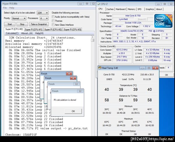Enable the Audio service disable checkbox
This screenshot has height=142, width=175.
click(x=53, y=17)
